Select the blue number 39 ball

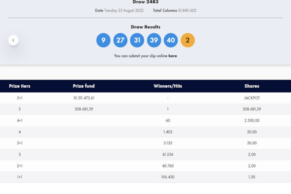coord(154,40)
